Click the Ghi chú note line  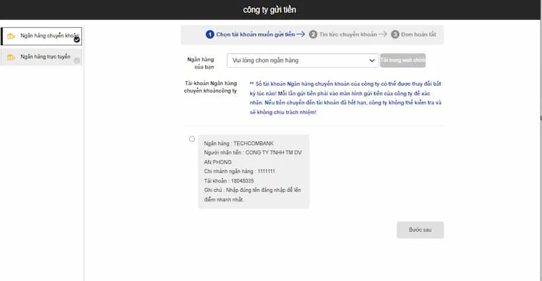[x=252, y=195]
